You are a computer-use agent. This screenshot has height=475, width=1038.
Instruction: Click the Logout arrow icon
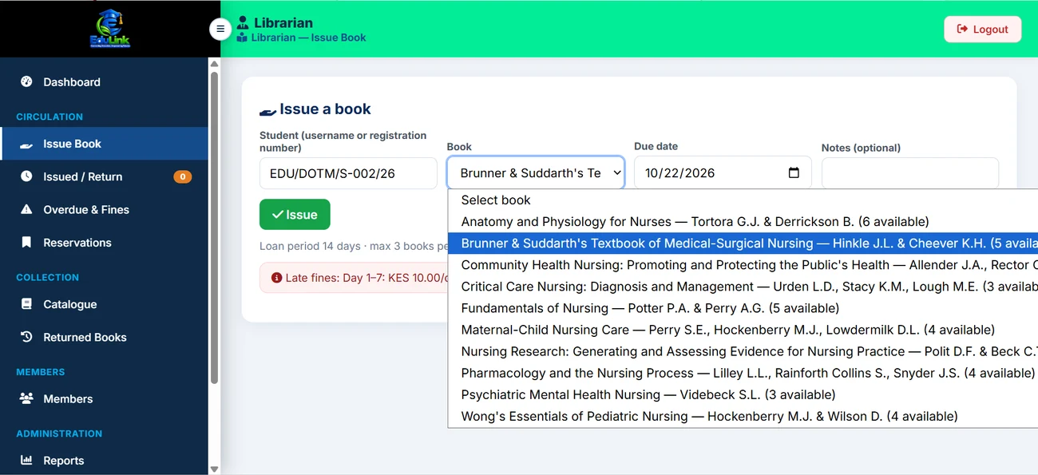[x=962, y=29]
